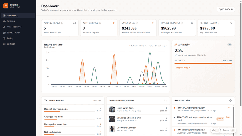
Task: Open RMA-37276 via its Open link
Action: 228,107
